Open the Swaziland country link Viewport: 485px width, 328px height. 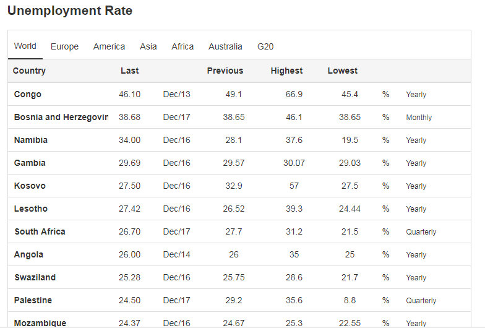[35, 277]
